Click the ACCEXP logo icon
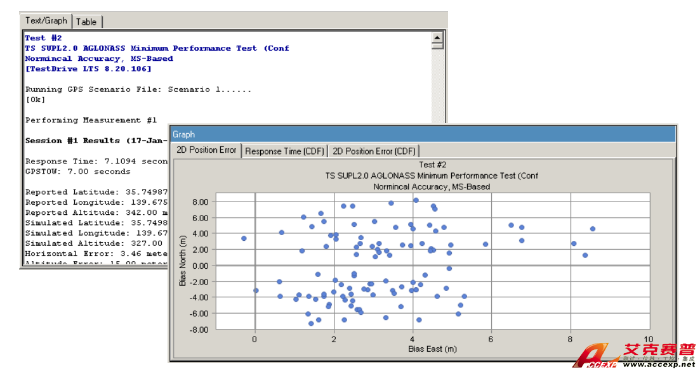Viewport: 700px width, 372px height. pyautogui.click(x=595, y=356)
